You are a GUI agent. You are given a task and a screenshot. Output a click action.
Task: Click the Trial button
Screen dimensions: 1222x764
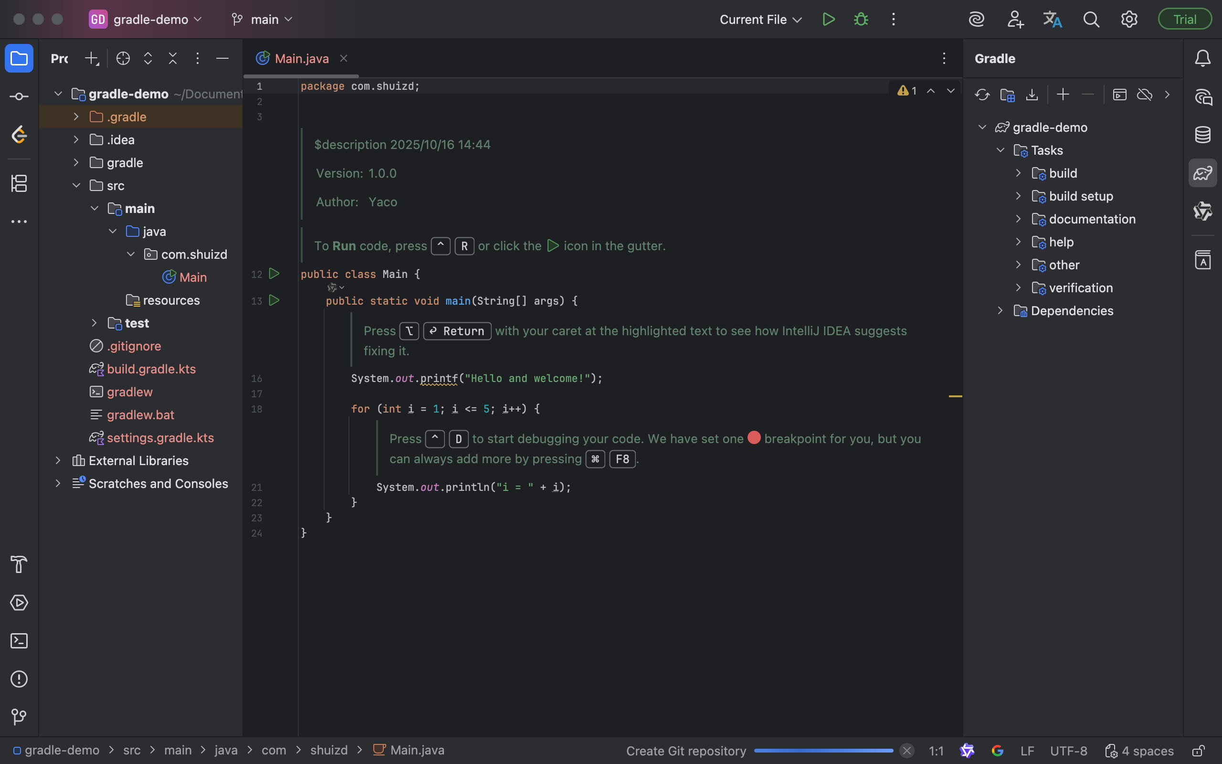[1184, 19]
